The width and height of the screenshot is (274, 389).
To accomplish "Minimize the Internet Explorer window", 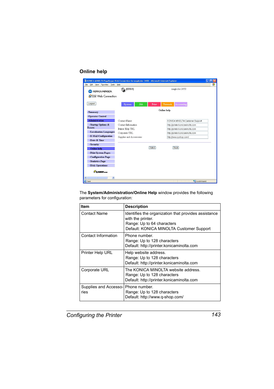I will (x=207, y=81).
